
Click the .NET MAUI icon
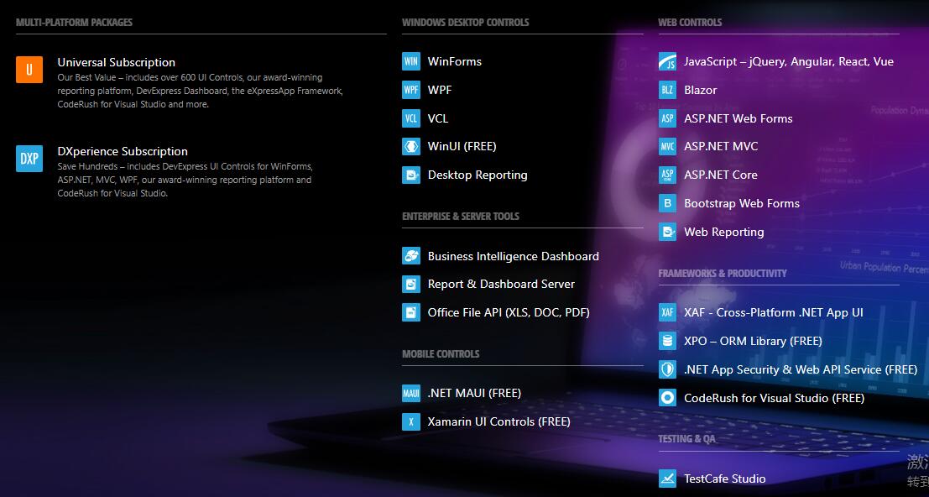[x=410, y=393]
